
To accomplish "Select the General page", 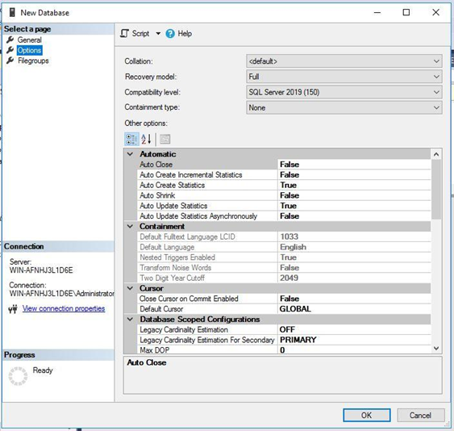I will tap(29, 40).
